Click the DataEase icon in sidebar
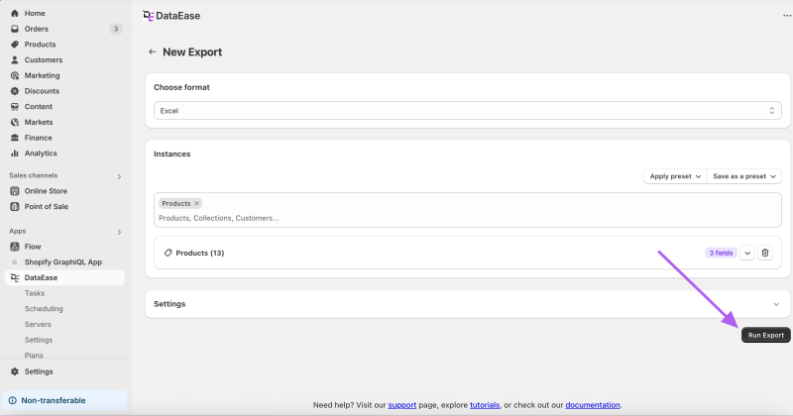 15,277
